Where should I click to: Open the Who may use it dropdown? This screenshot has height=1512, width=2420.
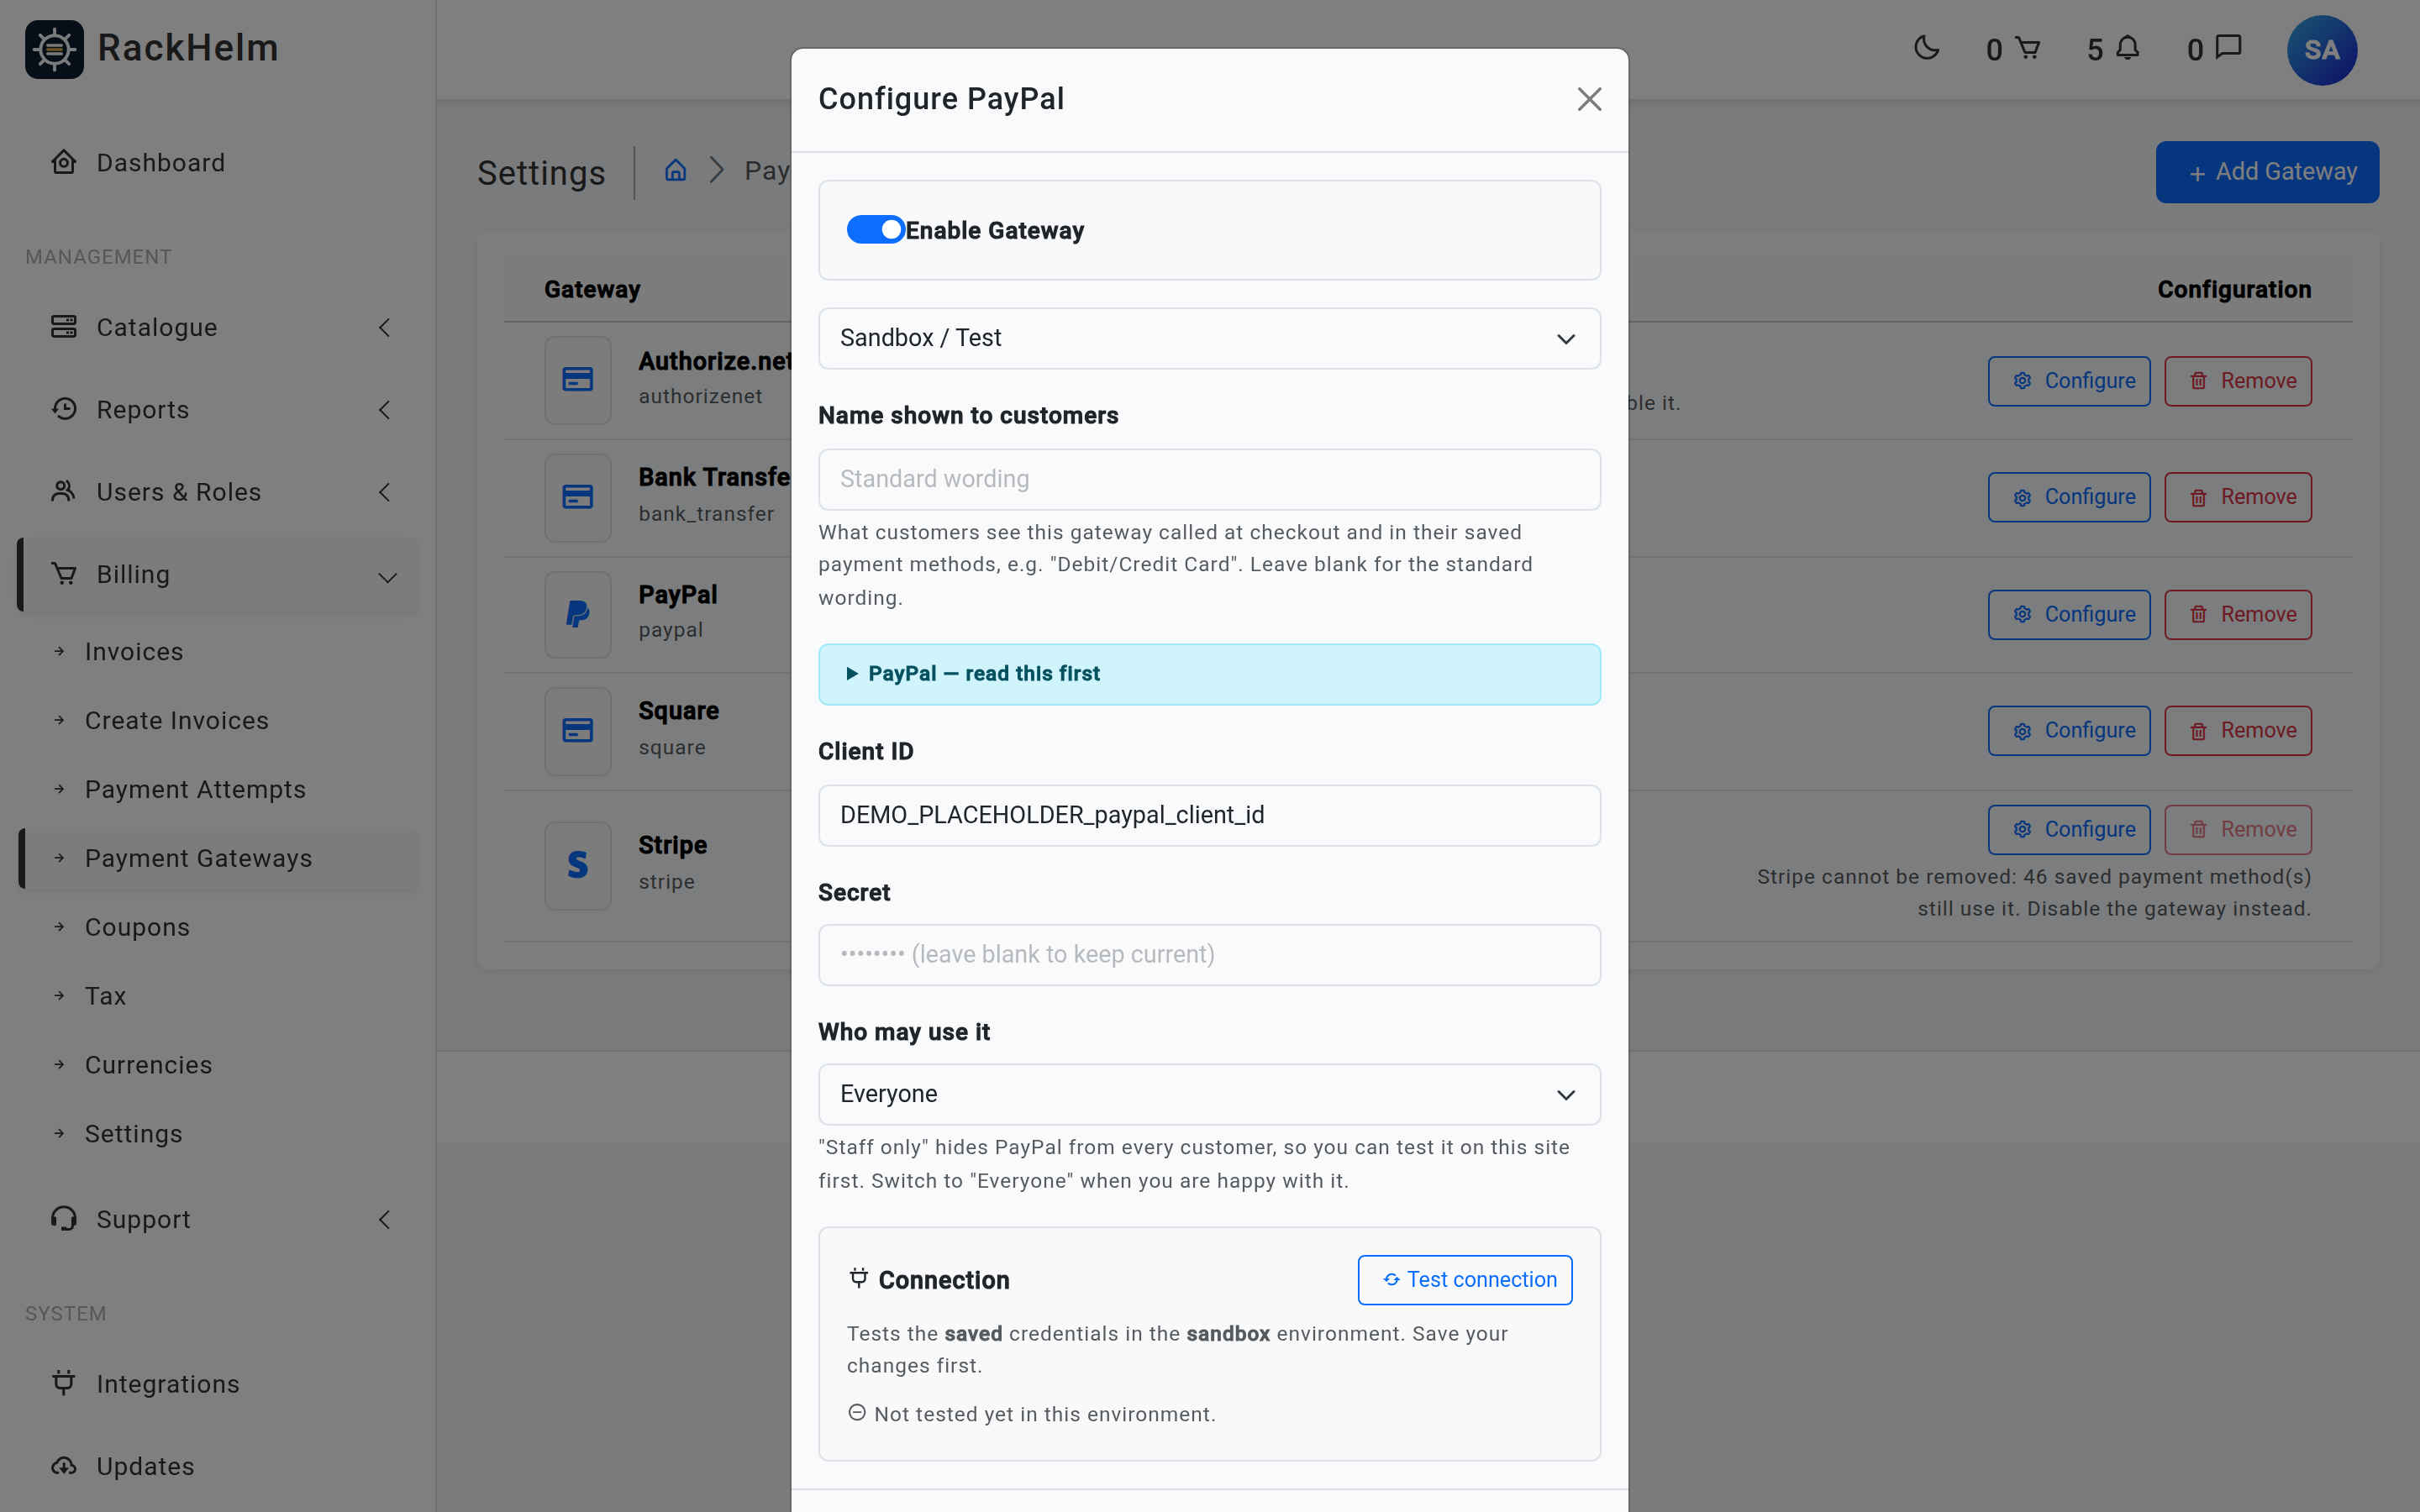[1209, 1095]
